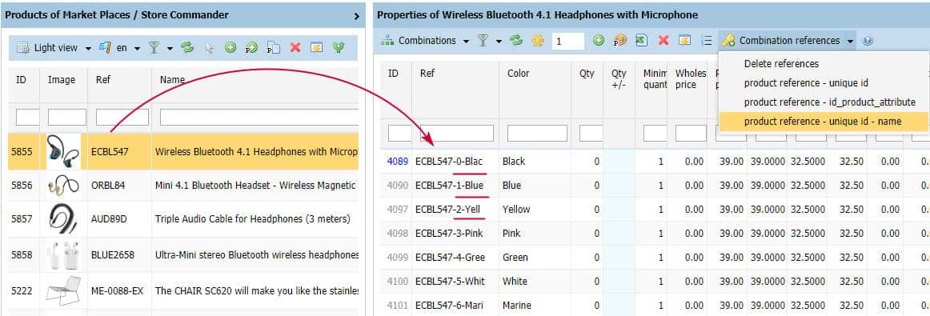Click the green add product icon
This screenshot has width=930, height=316.
pyautogui.click(x=230, y=48)
